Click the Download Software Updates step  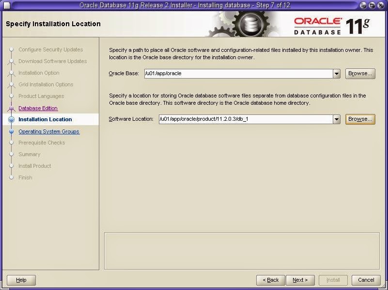(x=53, y=61)
